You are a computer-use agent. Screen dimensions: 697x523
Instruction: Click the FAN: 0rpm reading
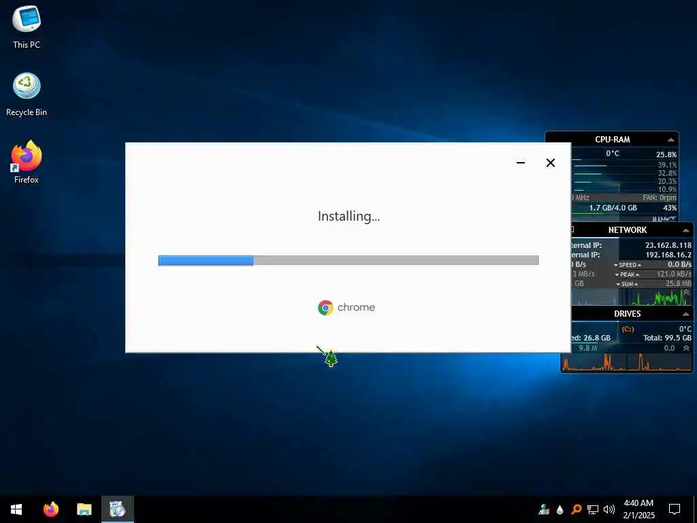tap(659, 197)
